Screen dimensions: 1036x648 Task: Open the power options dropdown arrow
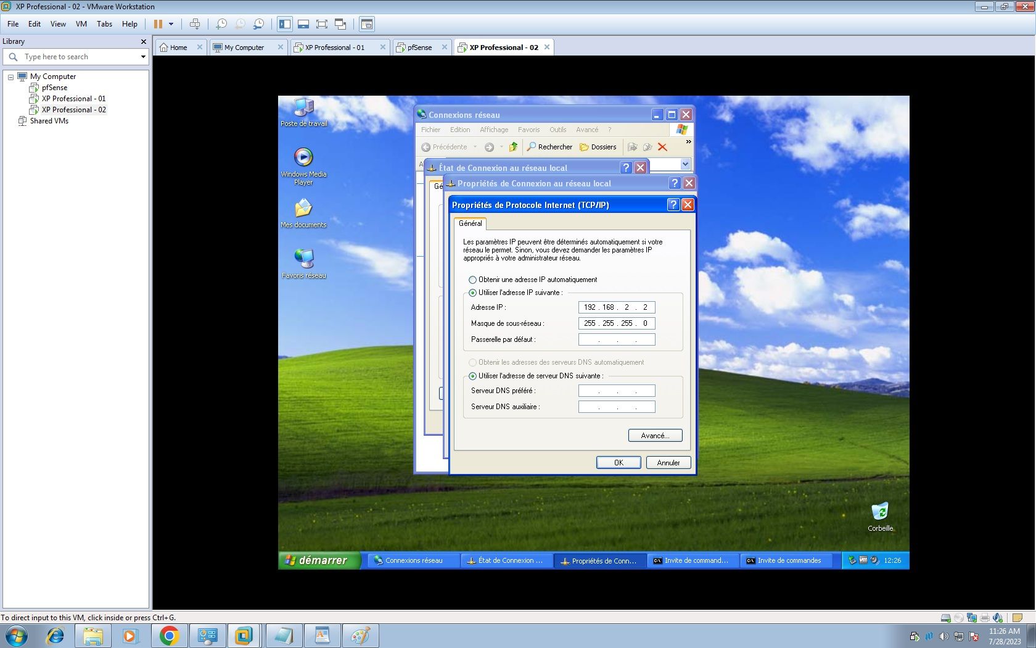[x=171, y=24]
